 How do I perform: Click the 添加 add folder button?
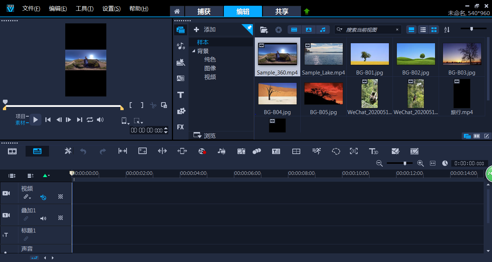tap(204, 30)
